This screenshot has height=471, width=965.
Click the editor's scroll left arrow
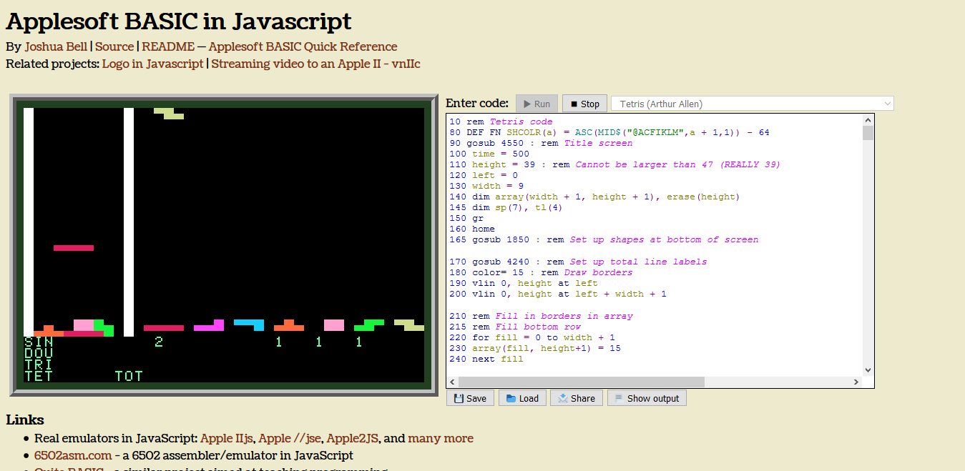pos(452,382)
